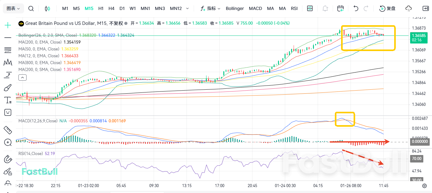
Task: Open MACD settings from the toolbar label
Action: pos(255,8)
